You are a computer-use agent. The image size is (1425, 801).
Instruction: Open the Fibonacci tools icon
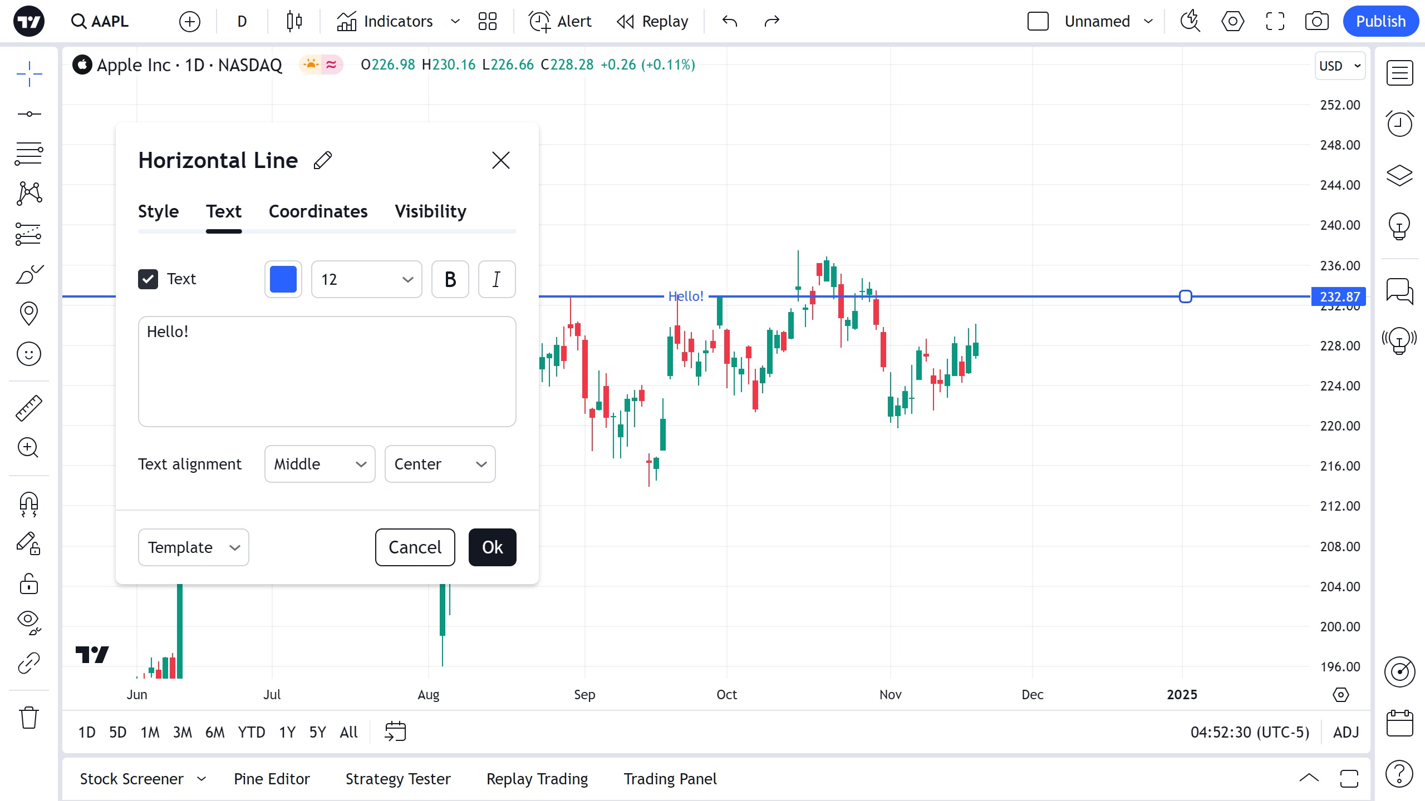point(28,154)
